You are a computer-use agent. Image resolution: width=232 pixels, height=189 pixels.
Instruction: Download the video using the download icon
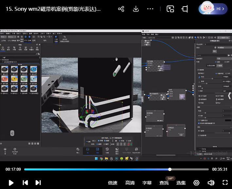tap(136, 9)
